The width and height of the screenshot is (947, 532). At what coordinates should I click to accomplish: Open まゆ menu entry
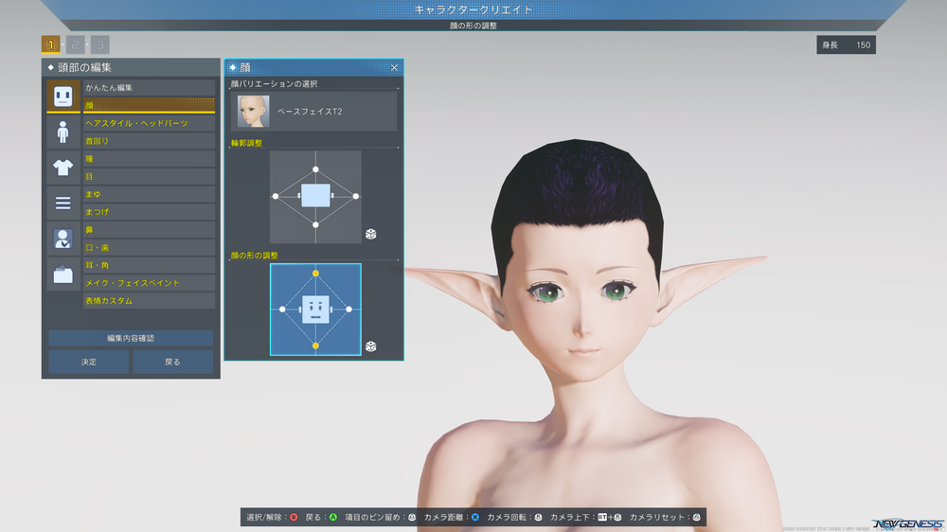150,194
